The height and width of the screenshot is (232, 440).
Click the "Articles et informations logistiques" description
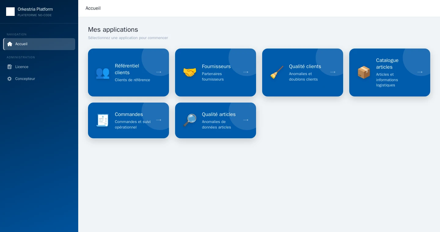point(387,80)
